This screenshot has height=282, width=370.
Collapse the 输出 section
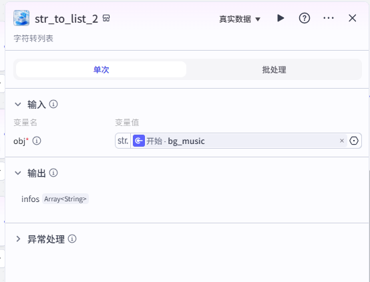pos(18,173)
